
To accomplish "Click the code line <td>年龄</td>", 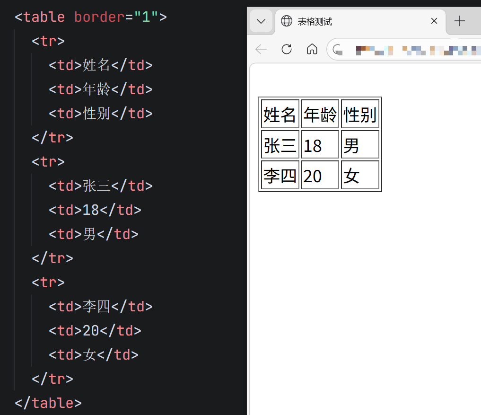I will (x=101, y=89).
